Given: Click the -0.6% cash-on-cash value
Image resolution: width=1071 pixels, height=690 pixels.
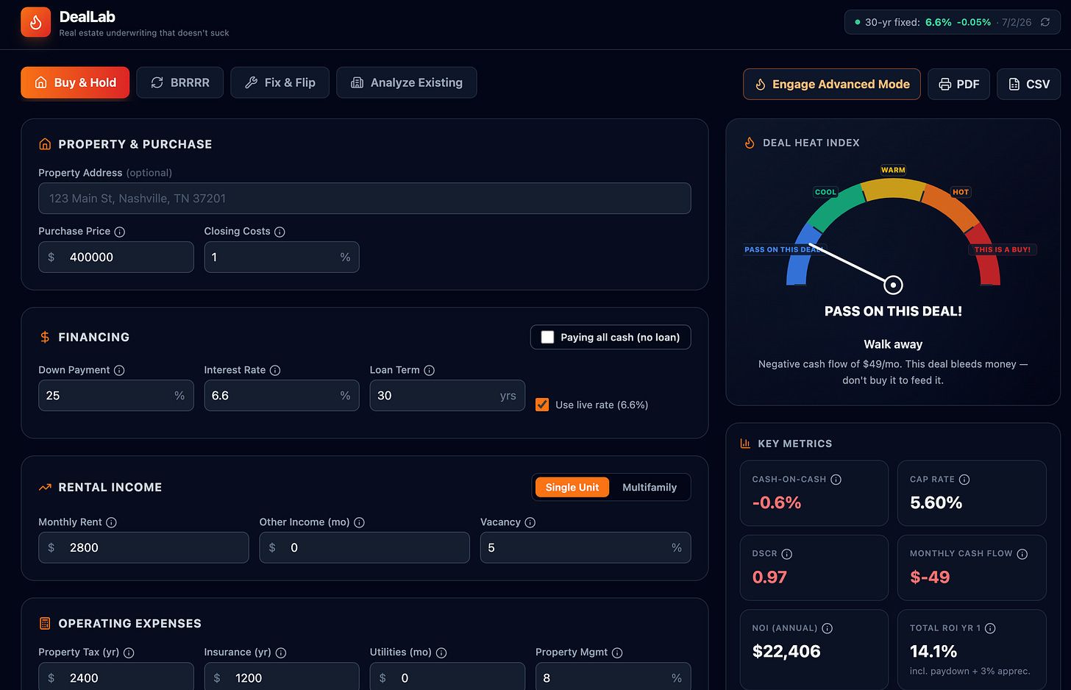Looking at the screenshot, I should (777, 502).
